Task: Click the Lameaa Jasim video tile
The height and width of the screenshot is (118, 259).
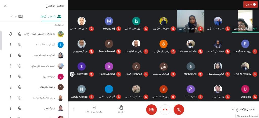Action: [245, 21]
